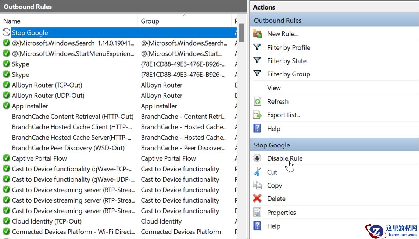Click the red X Delete icon
The height and width of the screenshot is (239, 419).
[x=257, y=199]
